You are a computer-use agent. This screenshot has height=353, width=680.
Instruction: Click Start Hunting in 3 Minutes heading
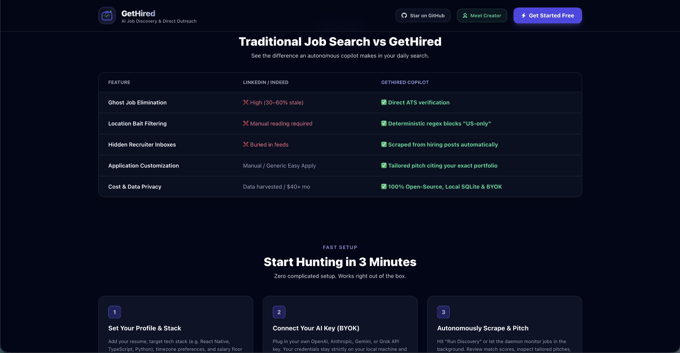click(x=340, y=262)
